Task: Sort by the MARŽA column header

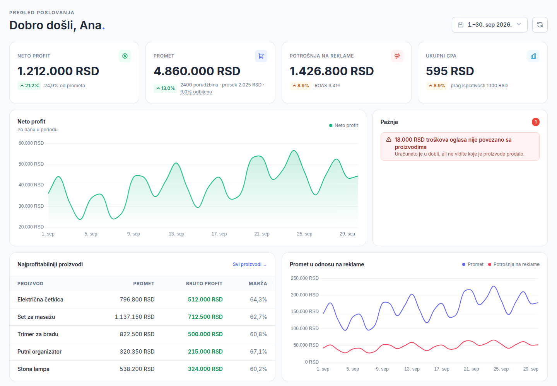Action: 258,284
